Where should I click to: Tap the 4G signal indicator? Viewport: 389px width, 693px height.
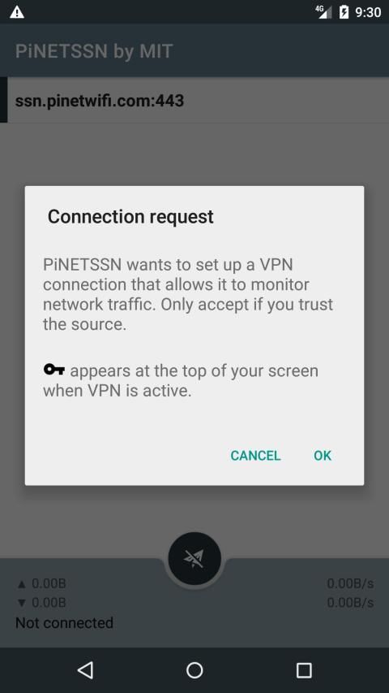tap(323, 12)
